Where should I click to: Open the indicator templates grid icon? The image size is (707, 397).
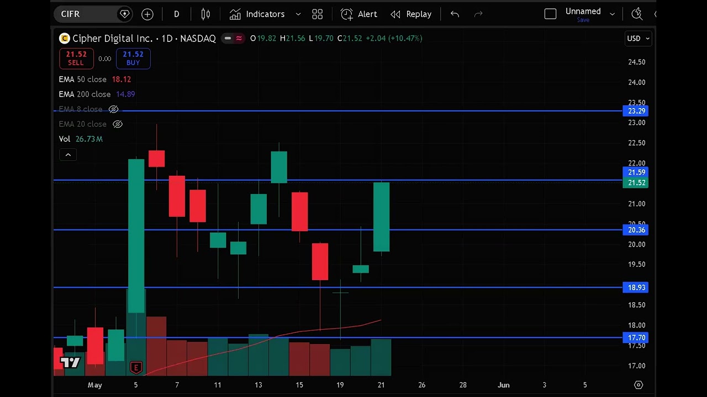[317, 14]
